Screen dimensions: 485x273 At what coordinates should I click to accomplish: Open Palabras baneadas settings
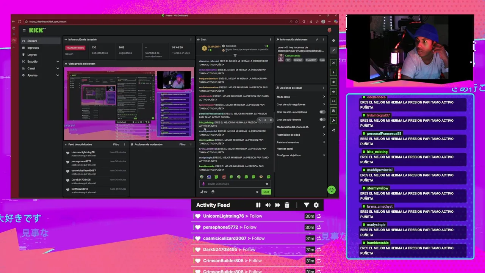[301, 142]
